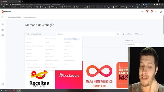Open a new browser tab with plus
164x92 pixels.
23,1
